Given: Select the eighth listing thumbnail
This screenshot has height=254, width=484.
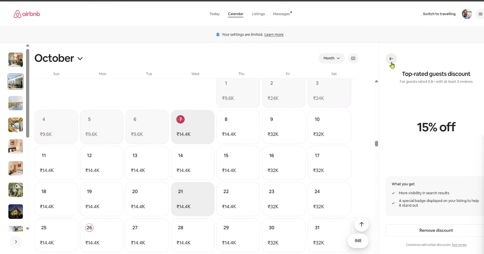Looking at the screenshot, I should (16, 212).
